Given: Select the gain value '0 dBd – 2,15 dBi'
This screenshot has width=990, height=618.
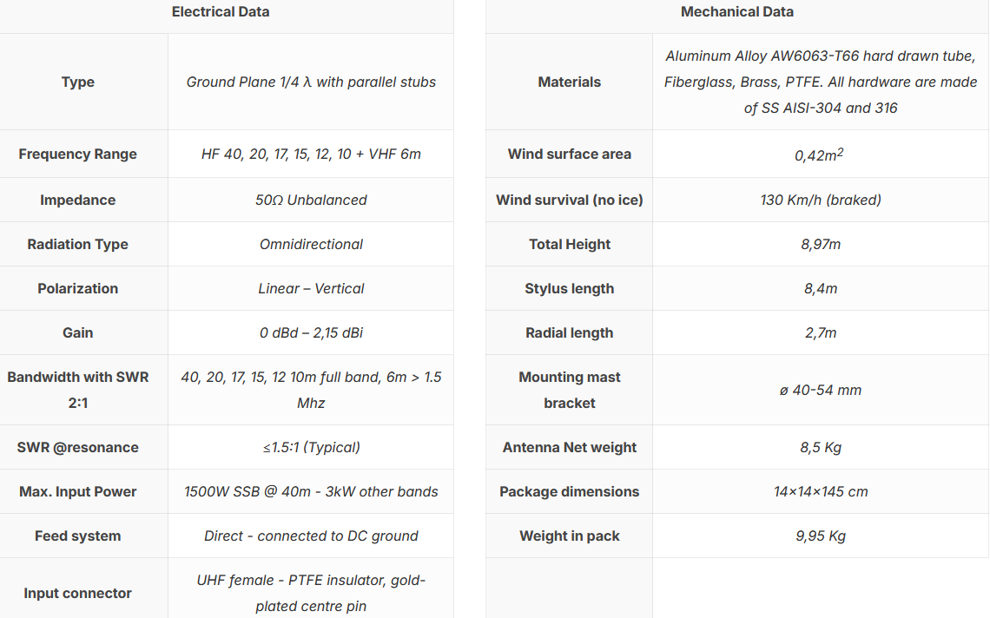Looking at the screenshot, I should (311, 333).
